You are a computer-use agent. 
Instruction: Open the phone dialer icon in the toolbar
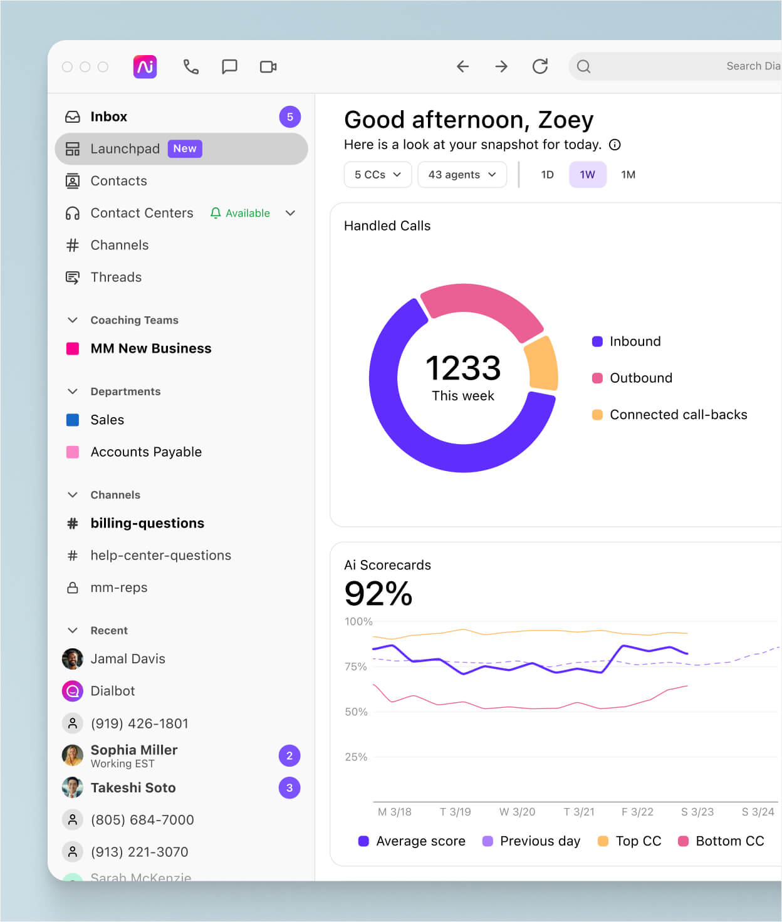[191, 66]
